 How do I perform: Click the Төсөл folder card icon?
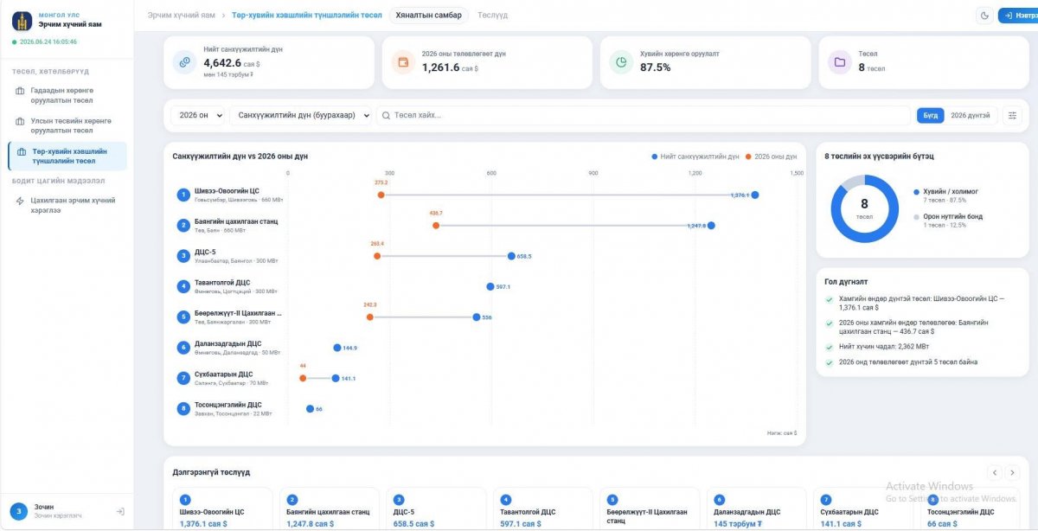[x=839, y=62]
